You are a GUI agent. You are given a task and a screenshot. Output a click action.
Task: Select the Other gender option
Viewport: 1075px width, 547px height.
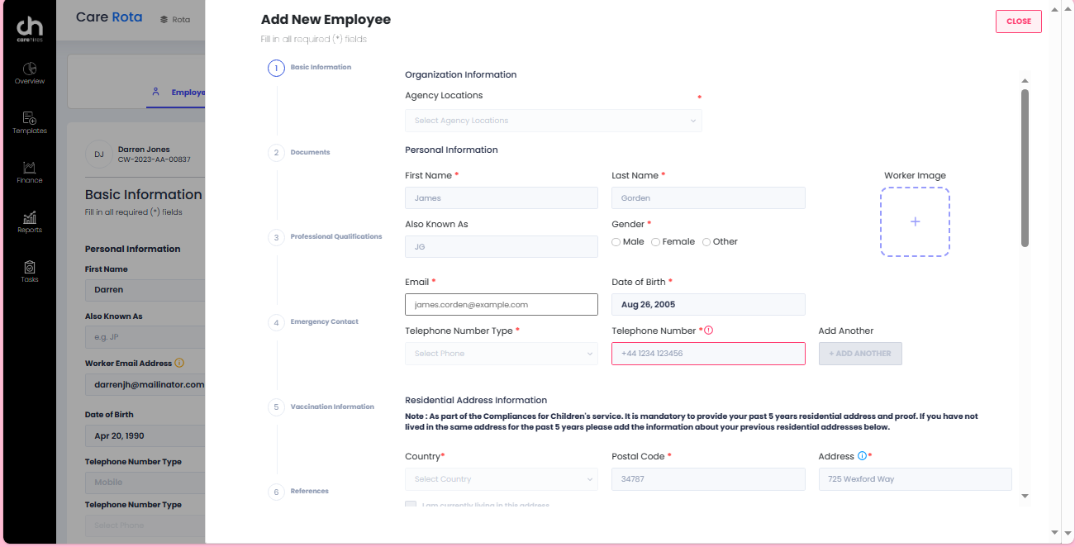click(706, 241)
